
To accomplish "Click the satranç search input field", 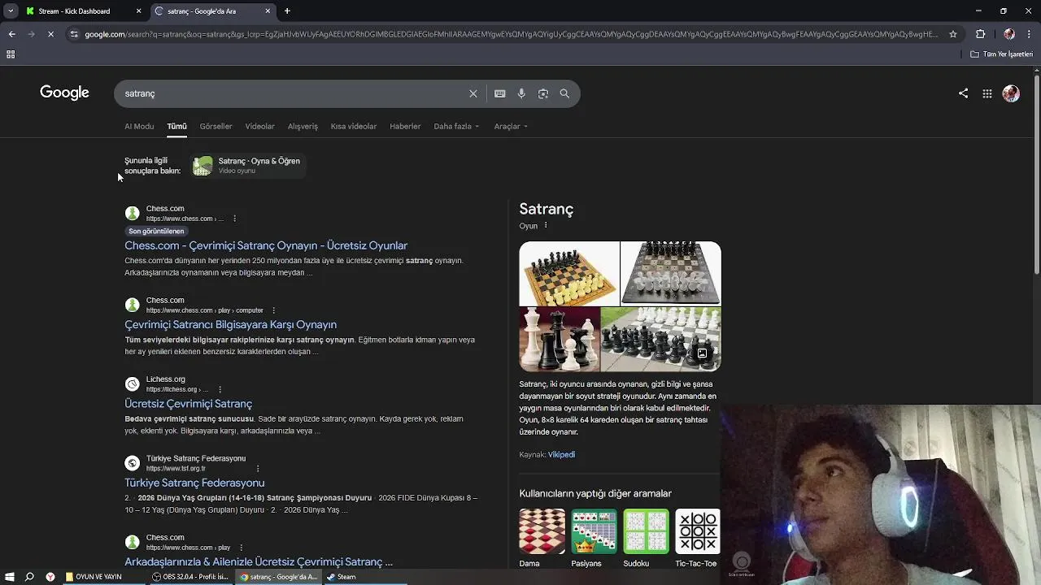I will 293,93.
